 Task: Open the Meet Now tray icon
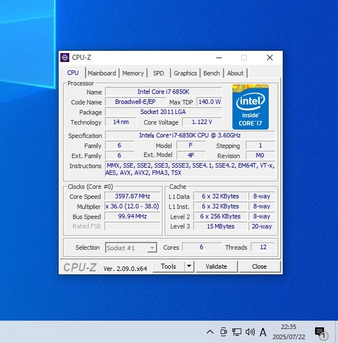coord(223,332)
